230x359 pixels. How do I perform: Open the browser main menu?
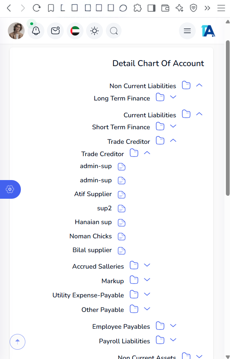pyautogui.click(x=221, y=8)
